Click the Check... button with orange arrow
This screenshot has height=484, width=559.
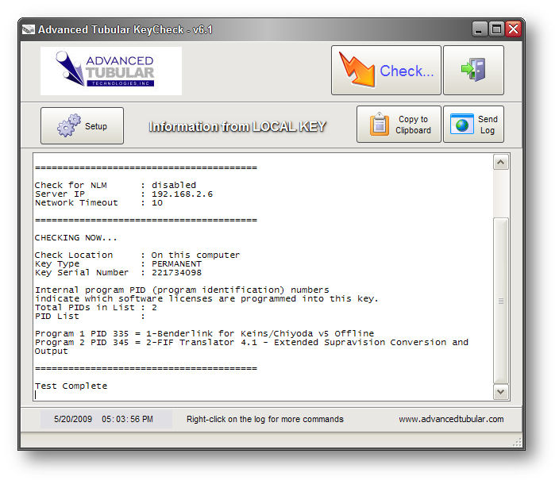coord(386,70)
